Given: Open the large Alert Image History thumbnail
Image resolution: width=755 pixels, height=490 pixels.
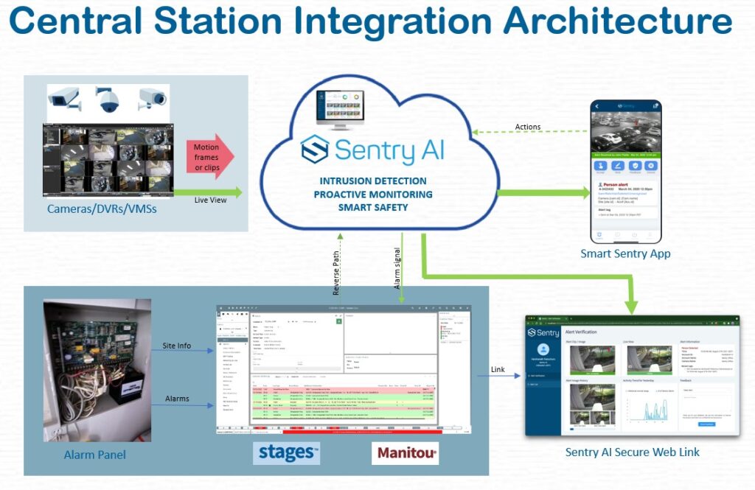Looking at the screenshot, I should pos(592,397).
